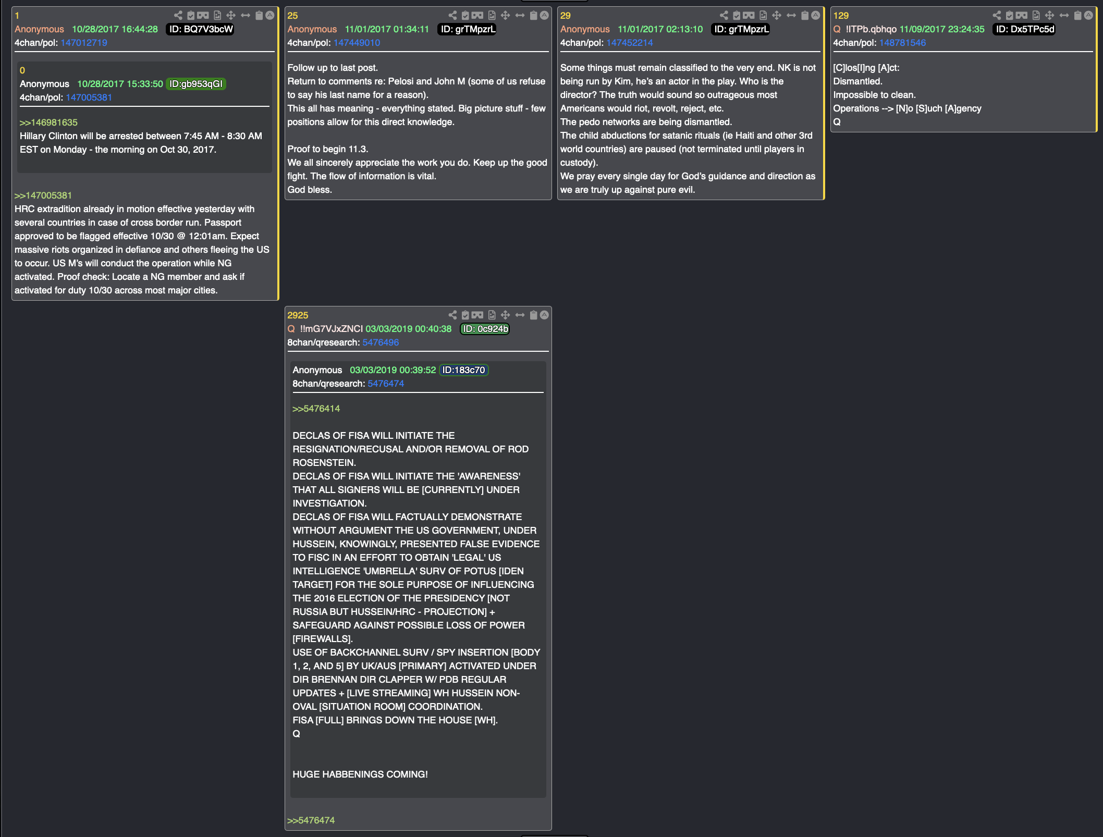Follow the >>146981635 reply reference
This screenshot has width=1103, height=837.
pyautogui.click(x=48, y=122)
